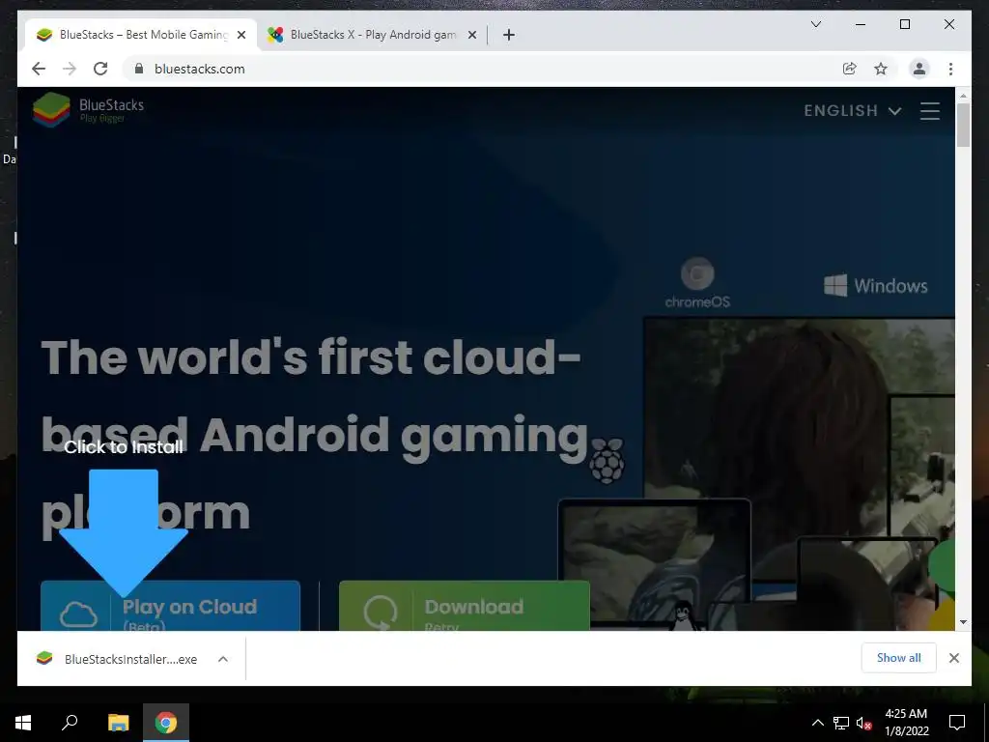
Task: Open a new tab with plus button
Action: [x=509, y=35]
